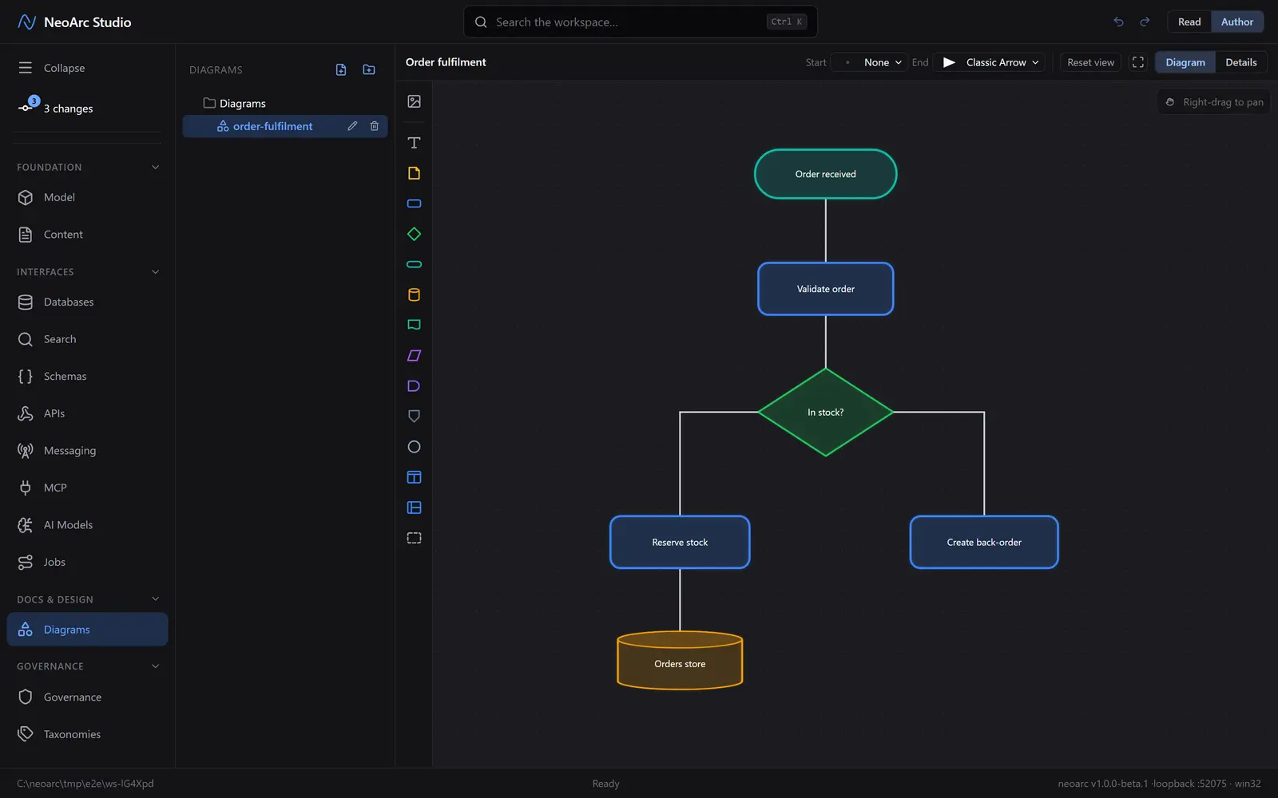The width and height of the screenshot is (1278, 798).
Task: Click the insert image tool icon
Action: 414,101
